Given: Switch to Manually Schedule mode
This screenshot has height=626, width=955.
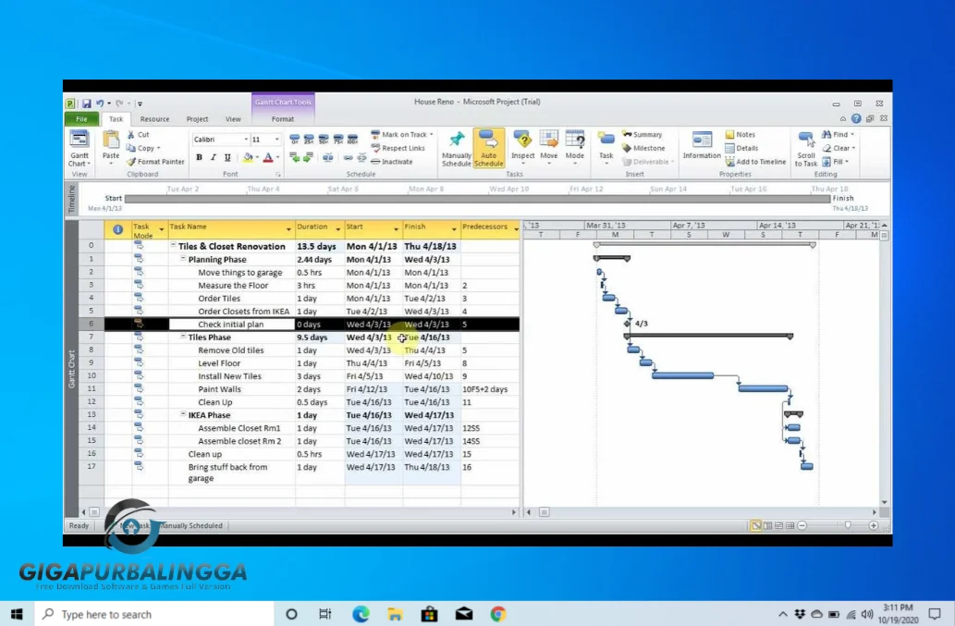Looking at the screenshot, I should coord(456,149).
